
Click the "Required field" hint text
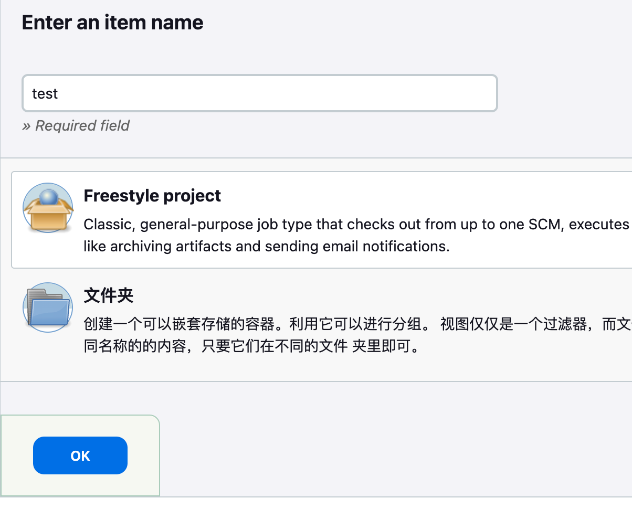click(82, 126)
